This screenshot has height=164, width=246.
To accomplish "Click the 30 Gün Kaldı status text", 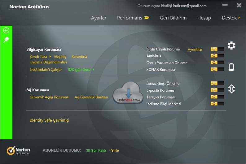I will coord(96,150).
